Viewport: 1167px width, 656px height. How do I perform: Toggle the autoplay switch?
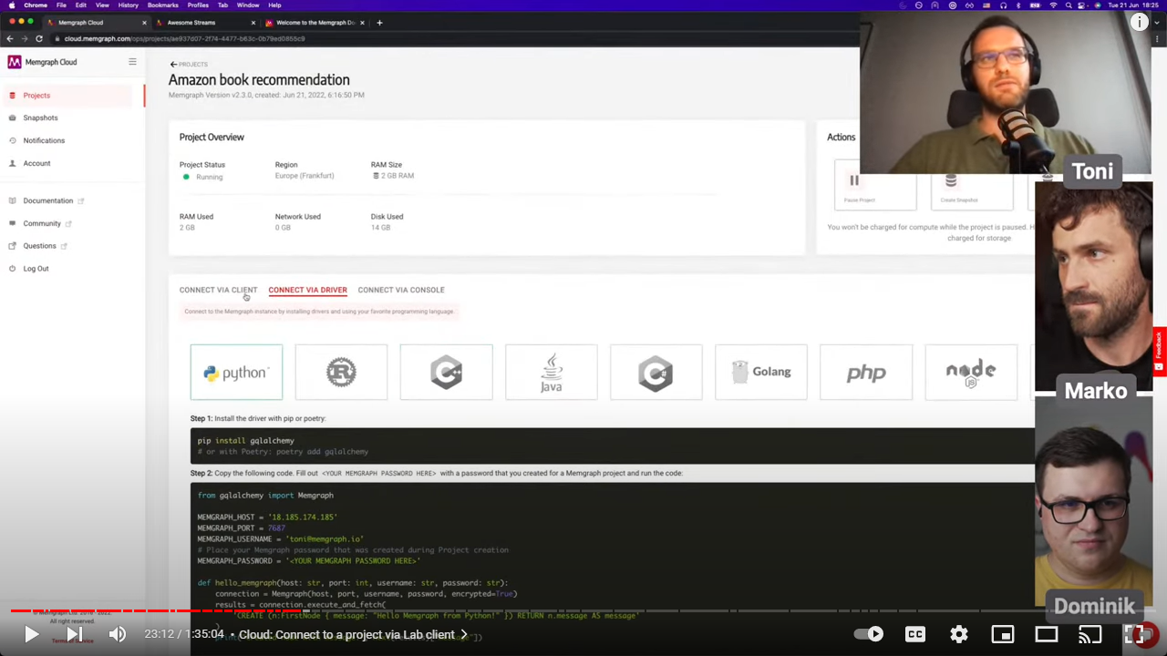pyautogui.click(x=869, y=634)
